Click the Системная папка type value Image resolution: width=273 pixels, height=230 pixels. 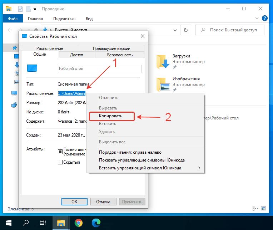[74, 84]
